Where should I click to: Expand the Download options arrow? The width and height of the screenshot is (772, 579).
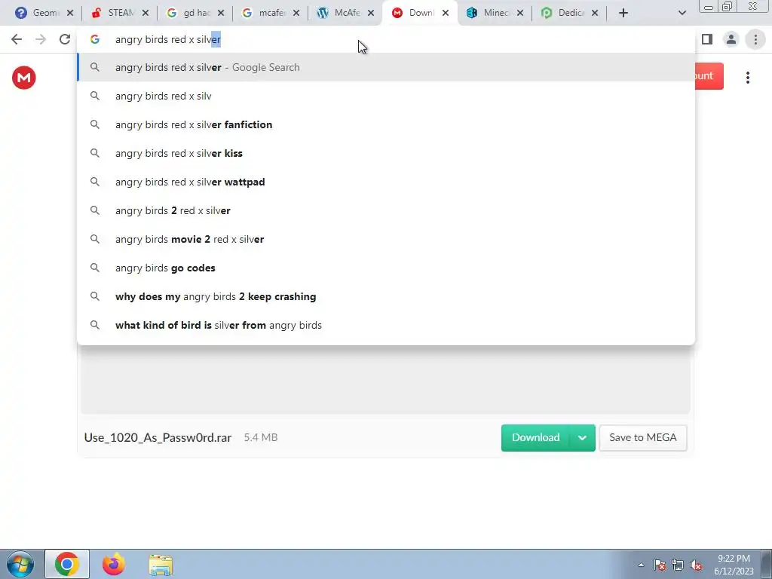click(x=582, y=438)
